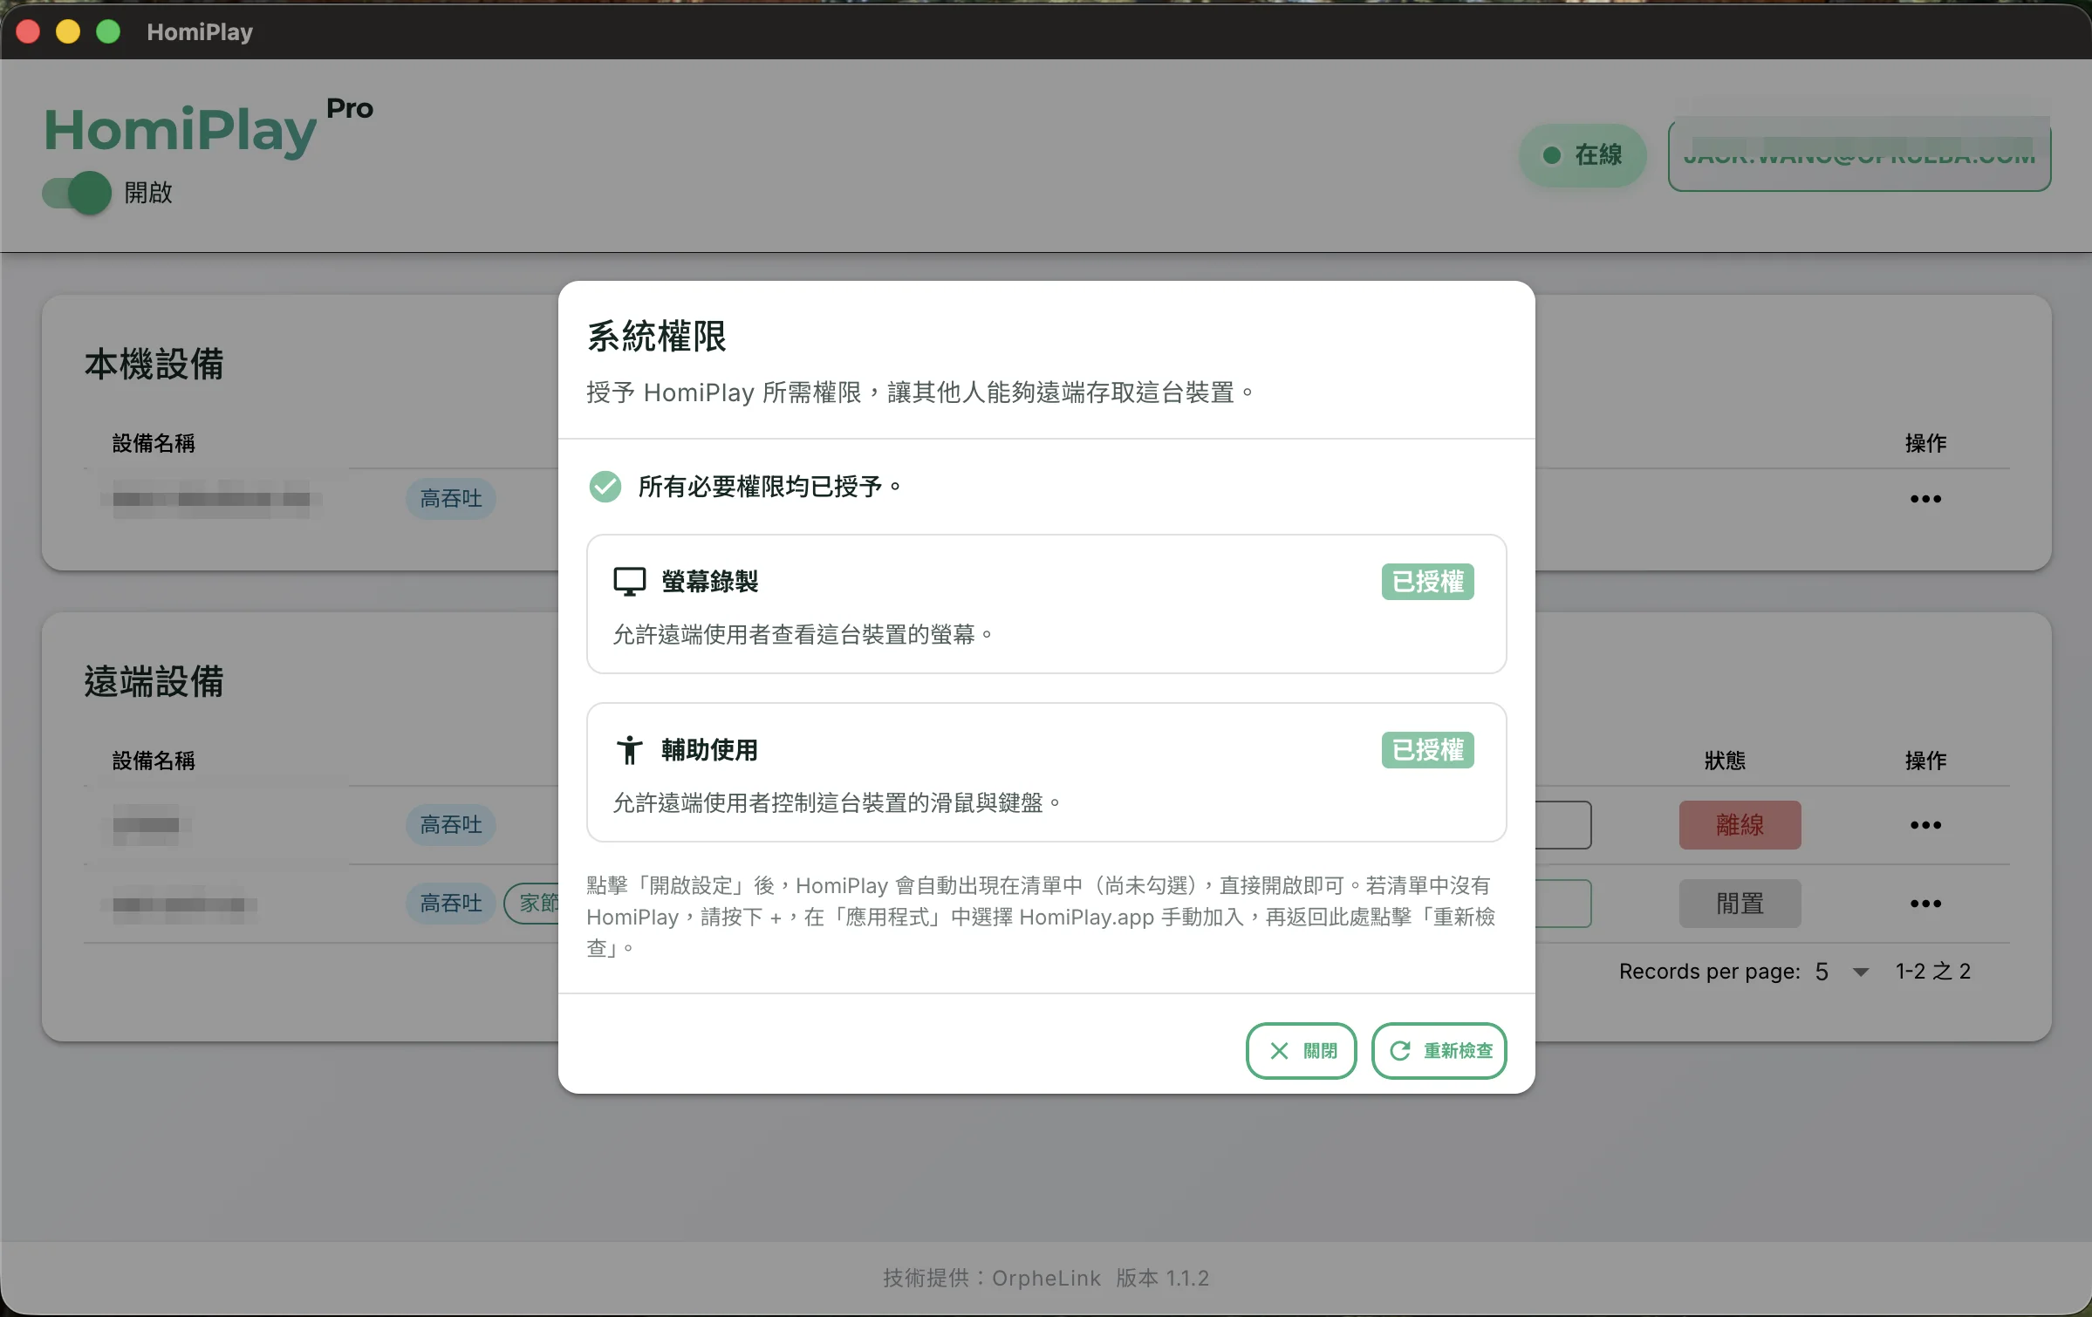Click the 本機設備 section title
The height and width of the screenshot is (1317, 2092).
click(154, 365)
